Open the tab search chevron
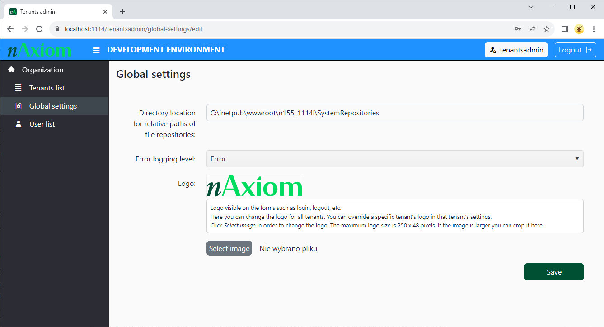604x327 pixels. pyautogui.click(x=531, y=7)
